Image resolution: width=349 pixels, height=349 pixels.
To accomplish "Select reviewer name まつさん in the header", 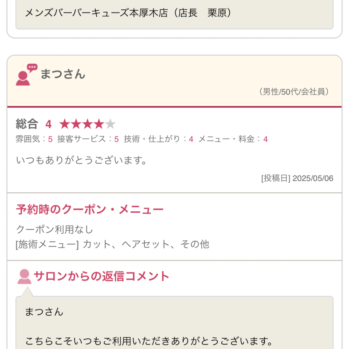I will [63, 74].
